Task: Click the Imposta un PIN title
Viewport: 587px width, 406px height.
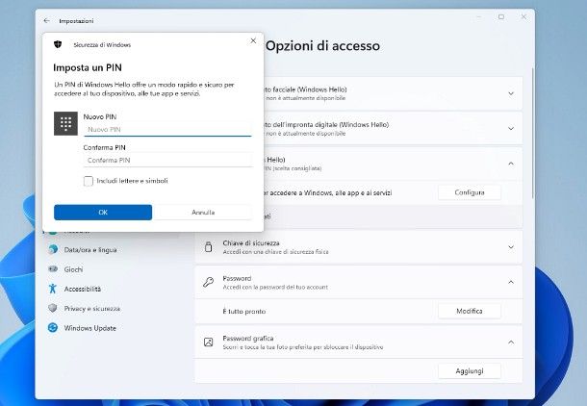Action: (88, 67)
